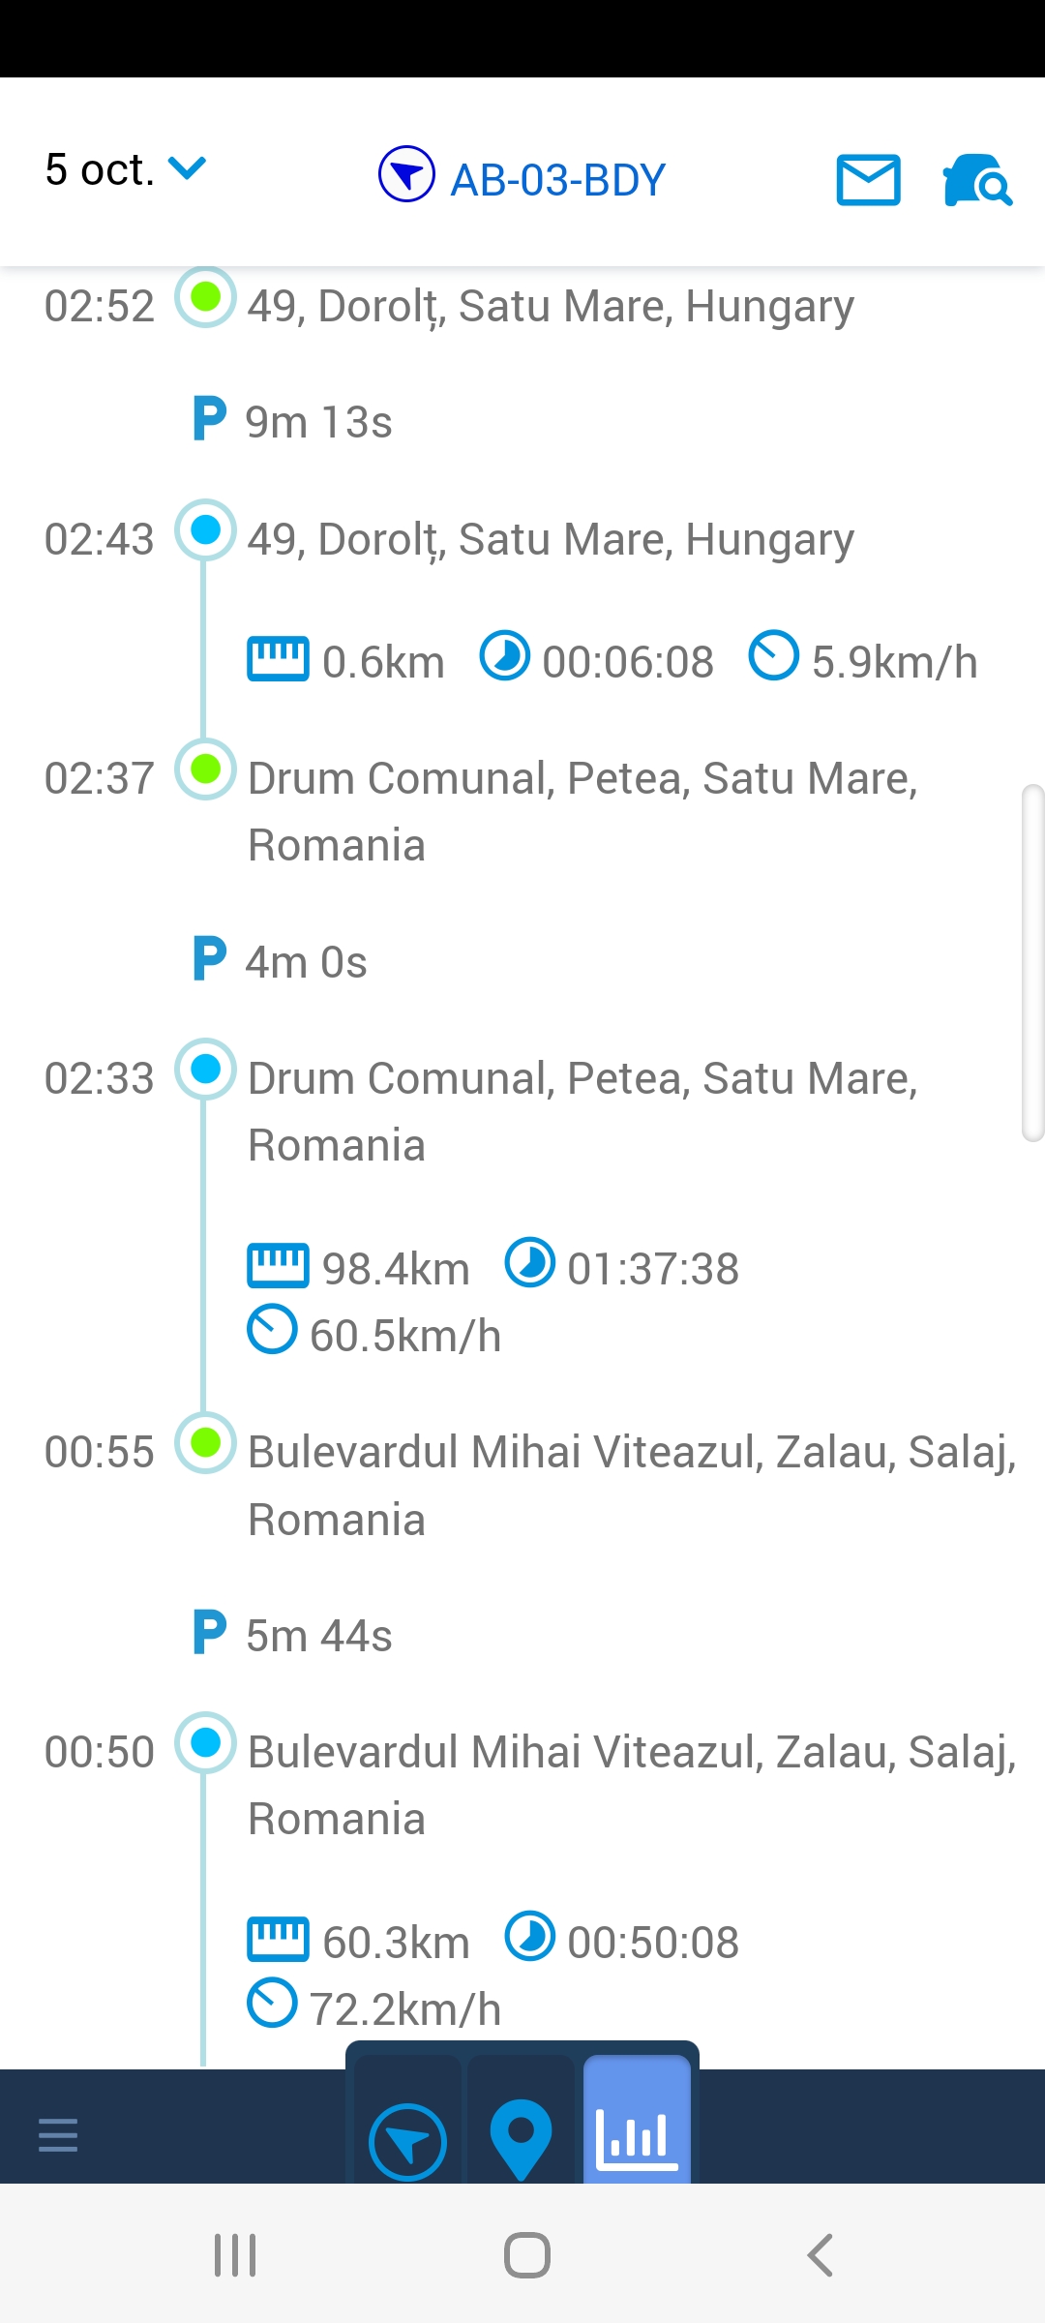Tap the navigation arrow beside AB-03-BDY
1045x2323 pixels.
click(x=406, y=174)
